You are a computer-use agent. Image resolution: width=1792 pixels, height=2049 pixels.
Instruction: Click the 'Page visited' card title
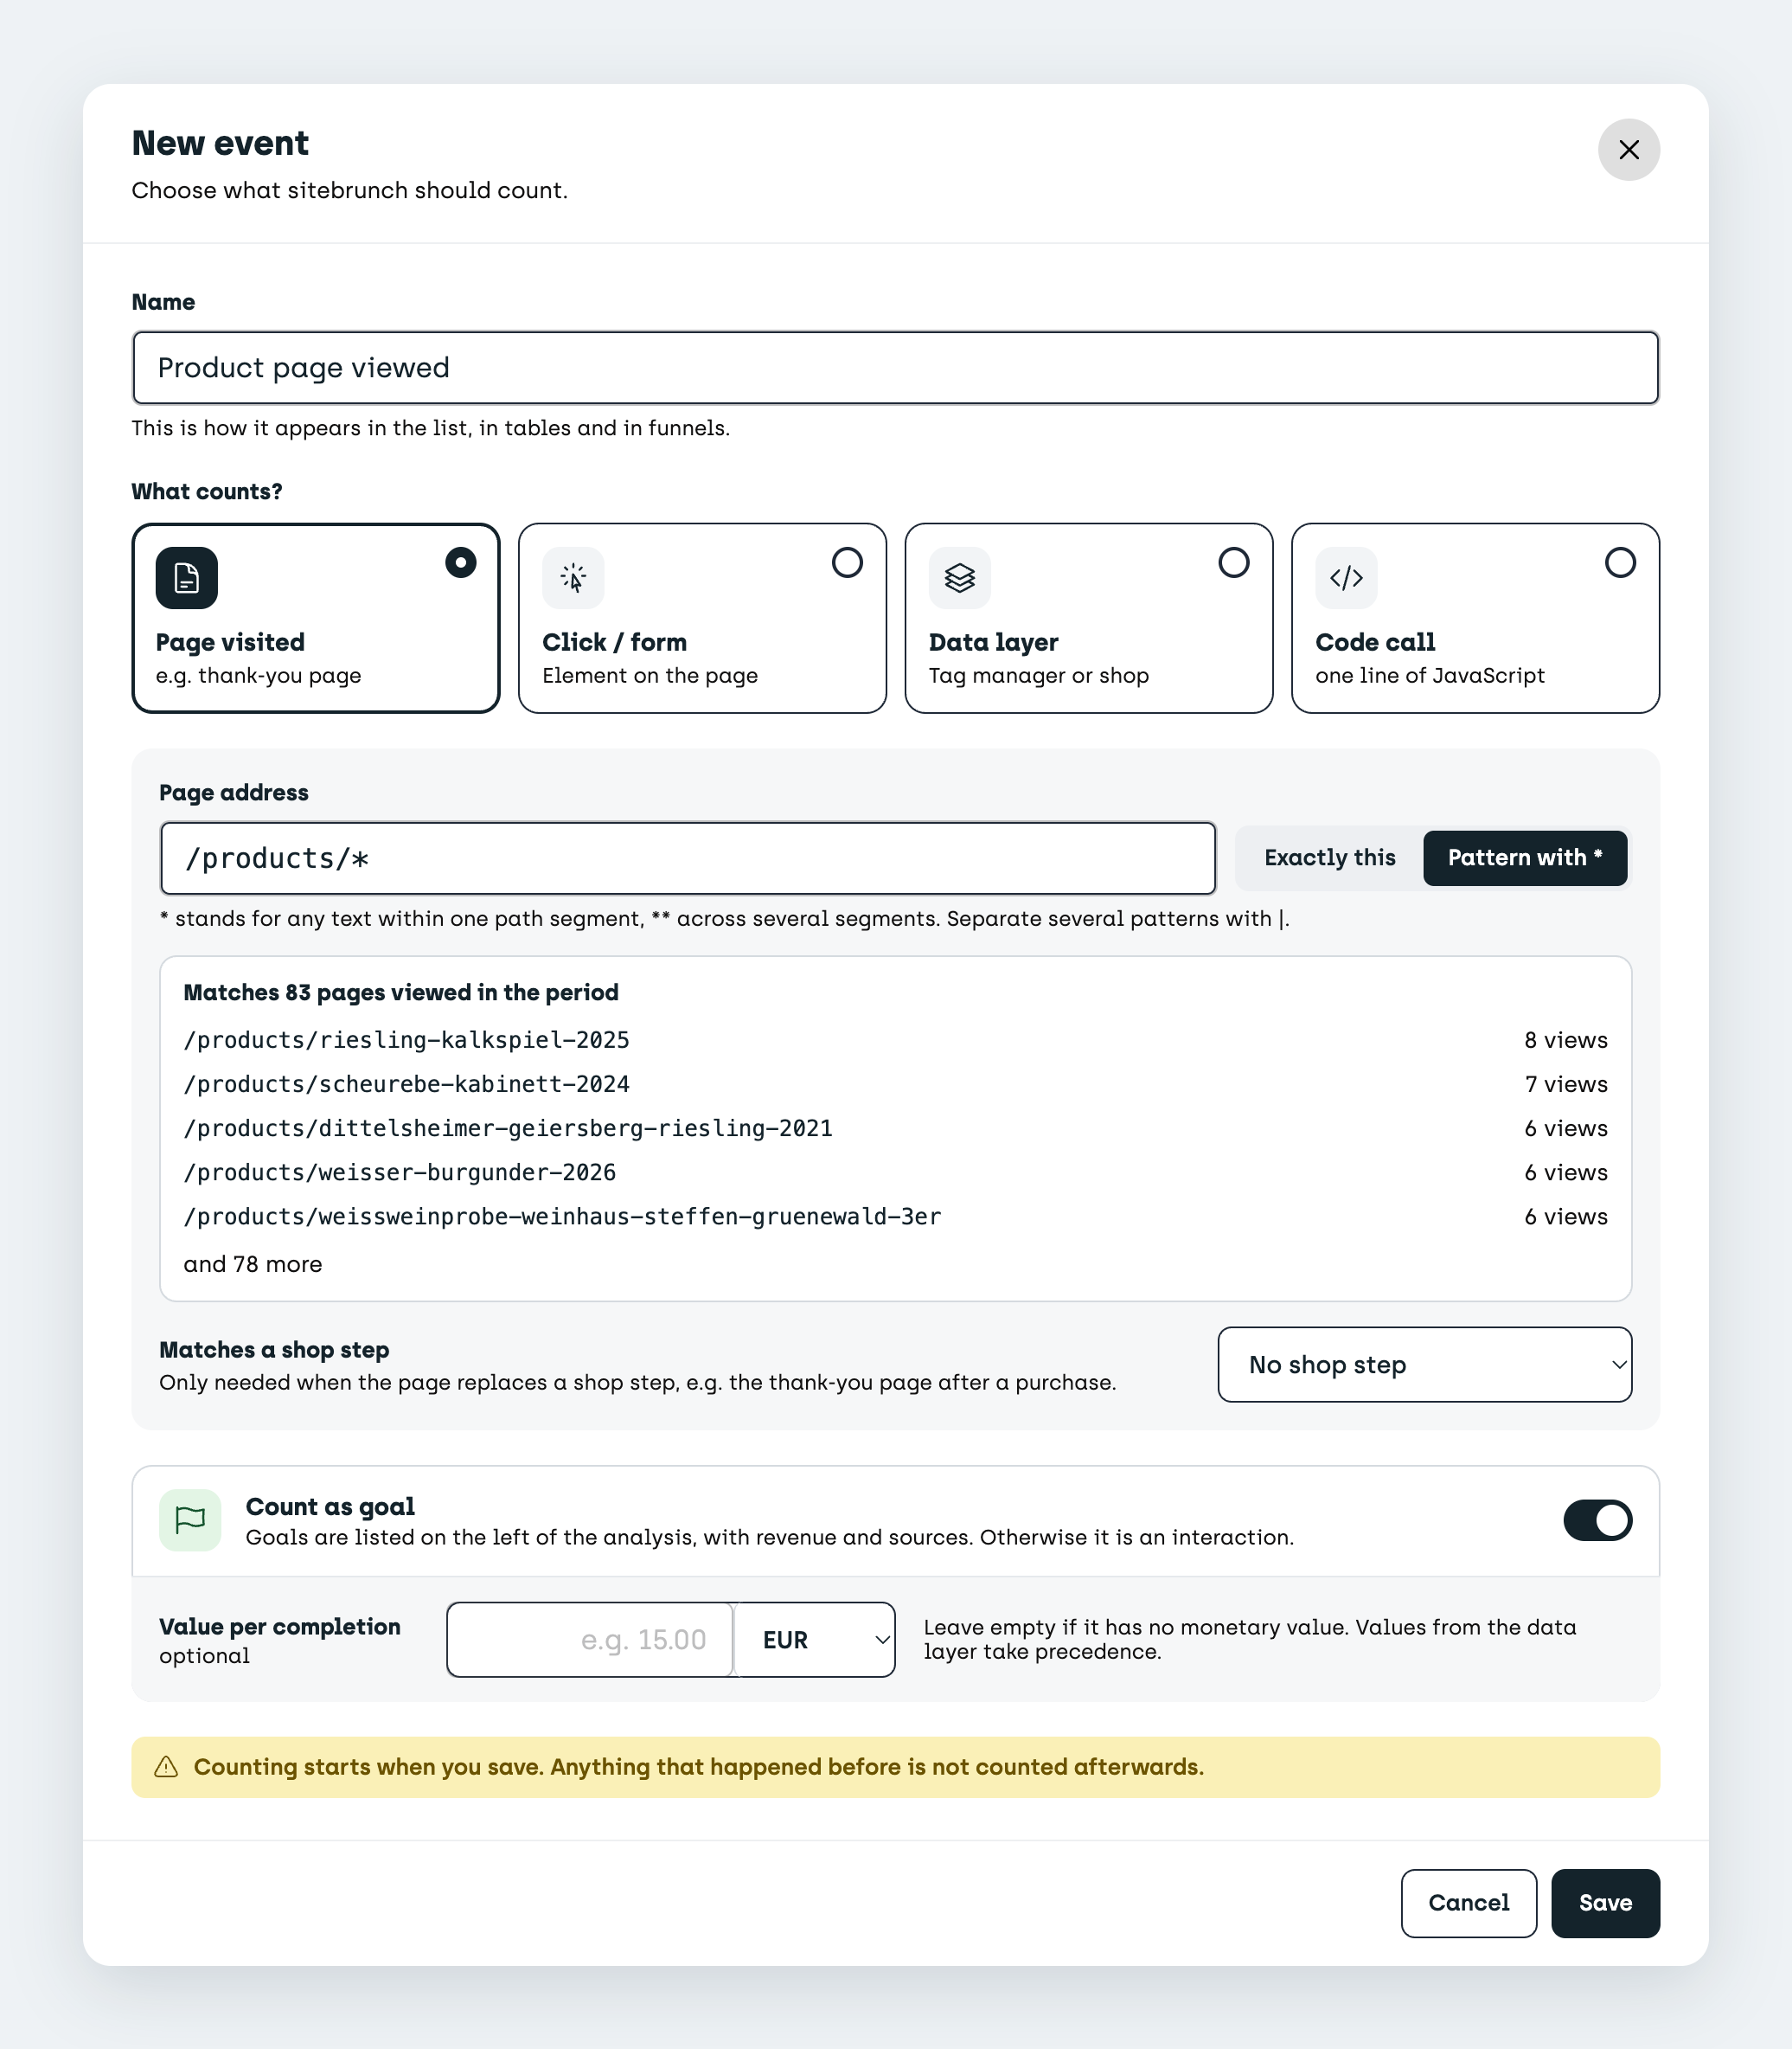[230, 642]
